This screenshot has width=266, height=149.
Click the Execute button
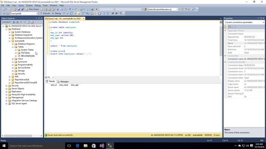point(45,13)
